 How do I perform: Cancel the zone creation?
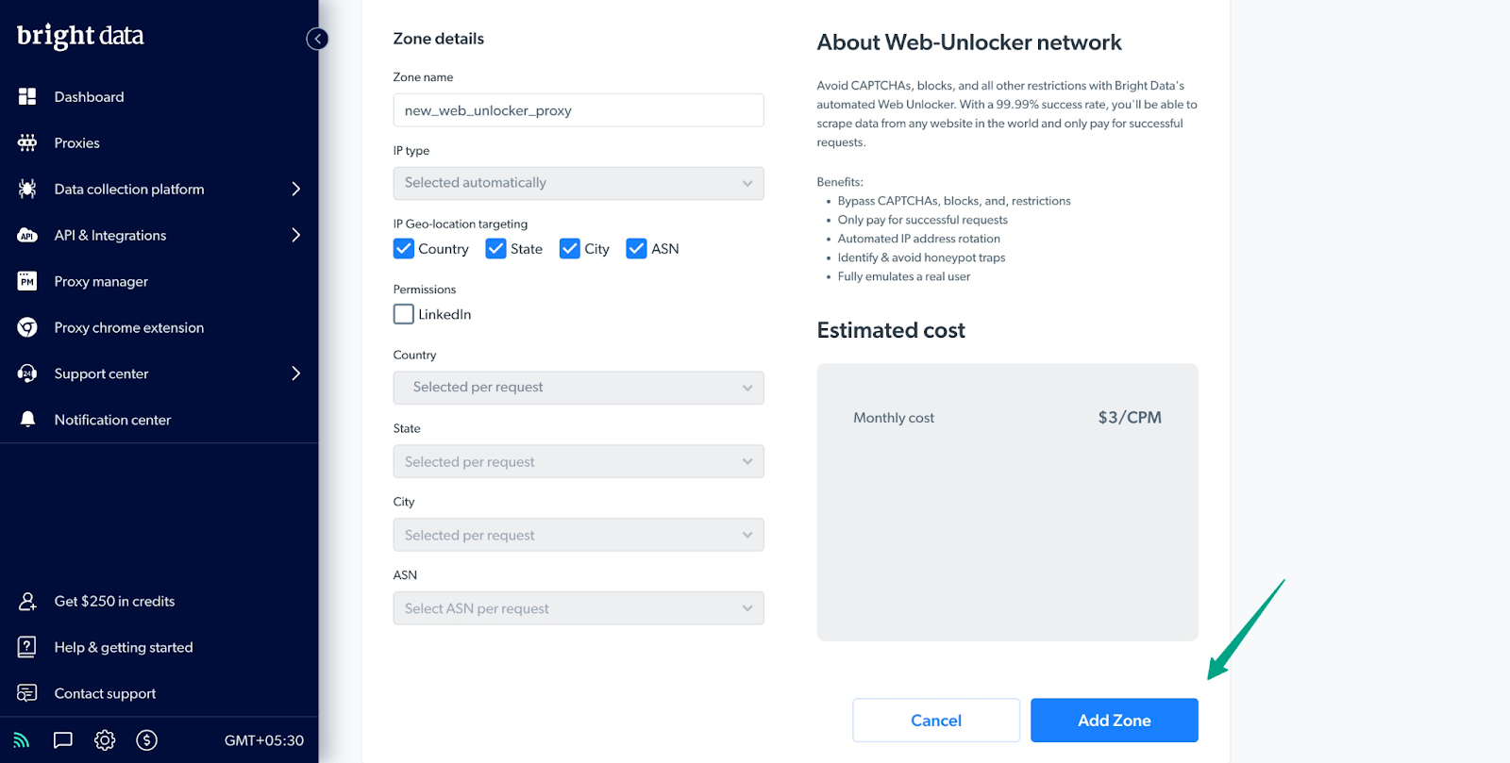pos(935,721)
